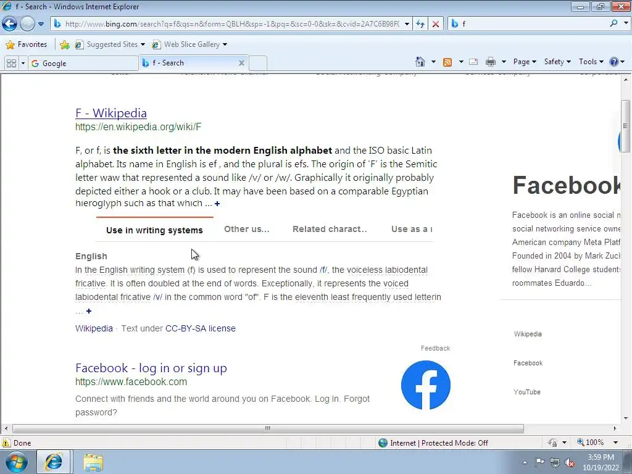Click the status bar warning icon

click(x=6, y=443)
